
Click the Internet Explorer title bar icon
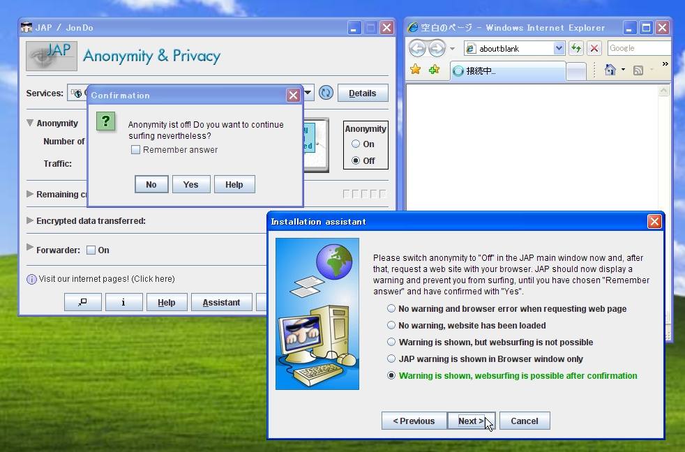coord(412,27)
